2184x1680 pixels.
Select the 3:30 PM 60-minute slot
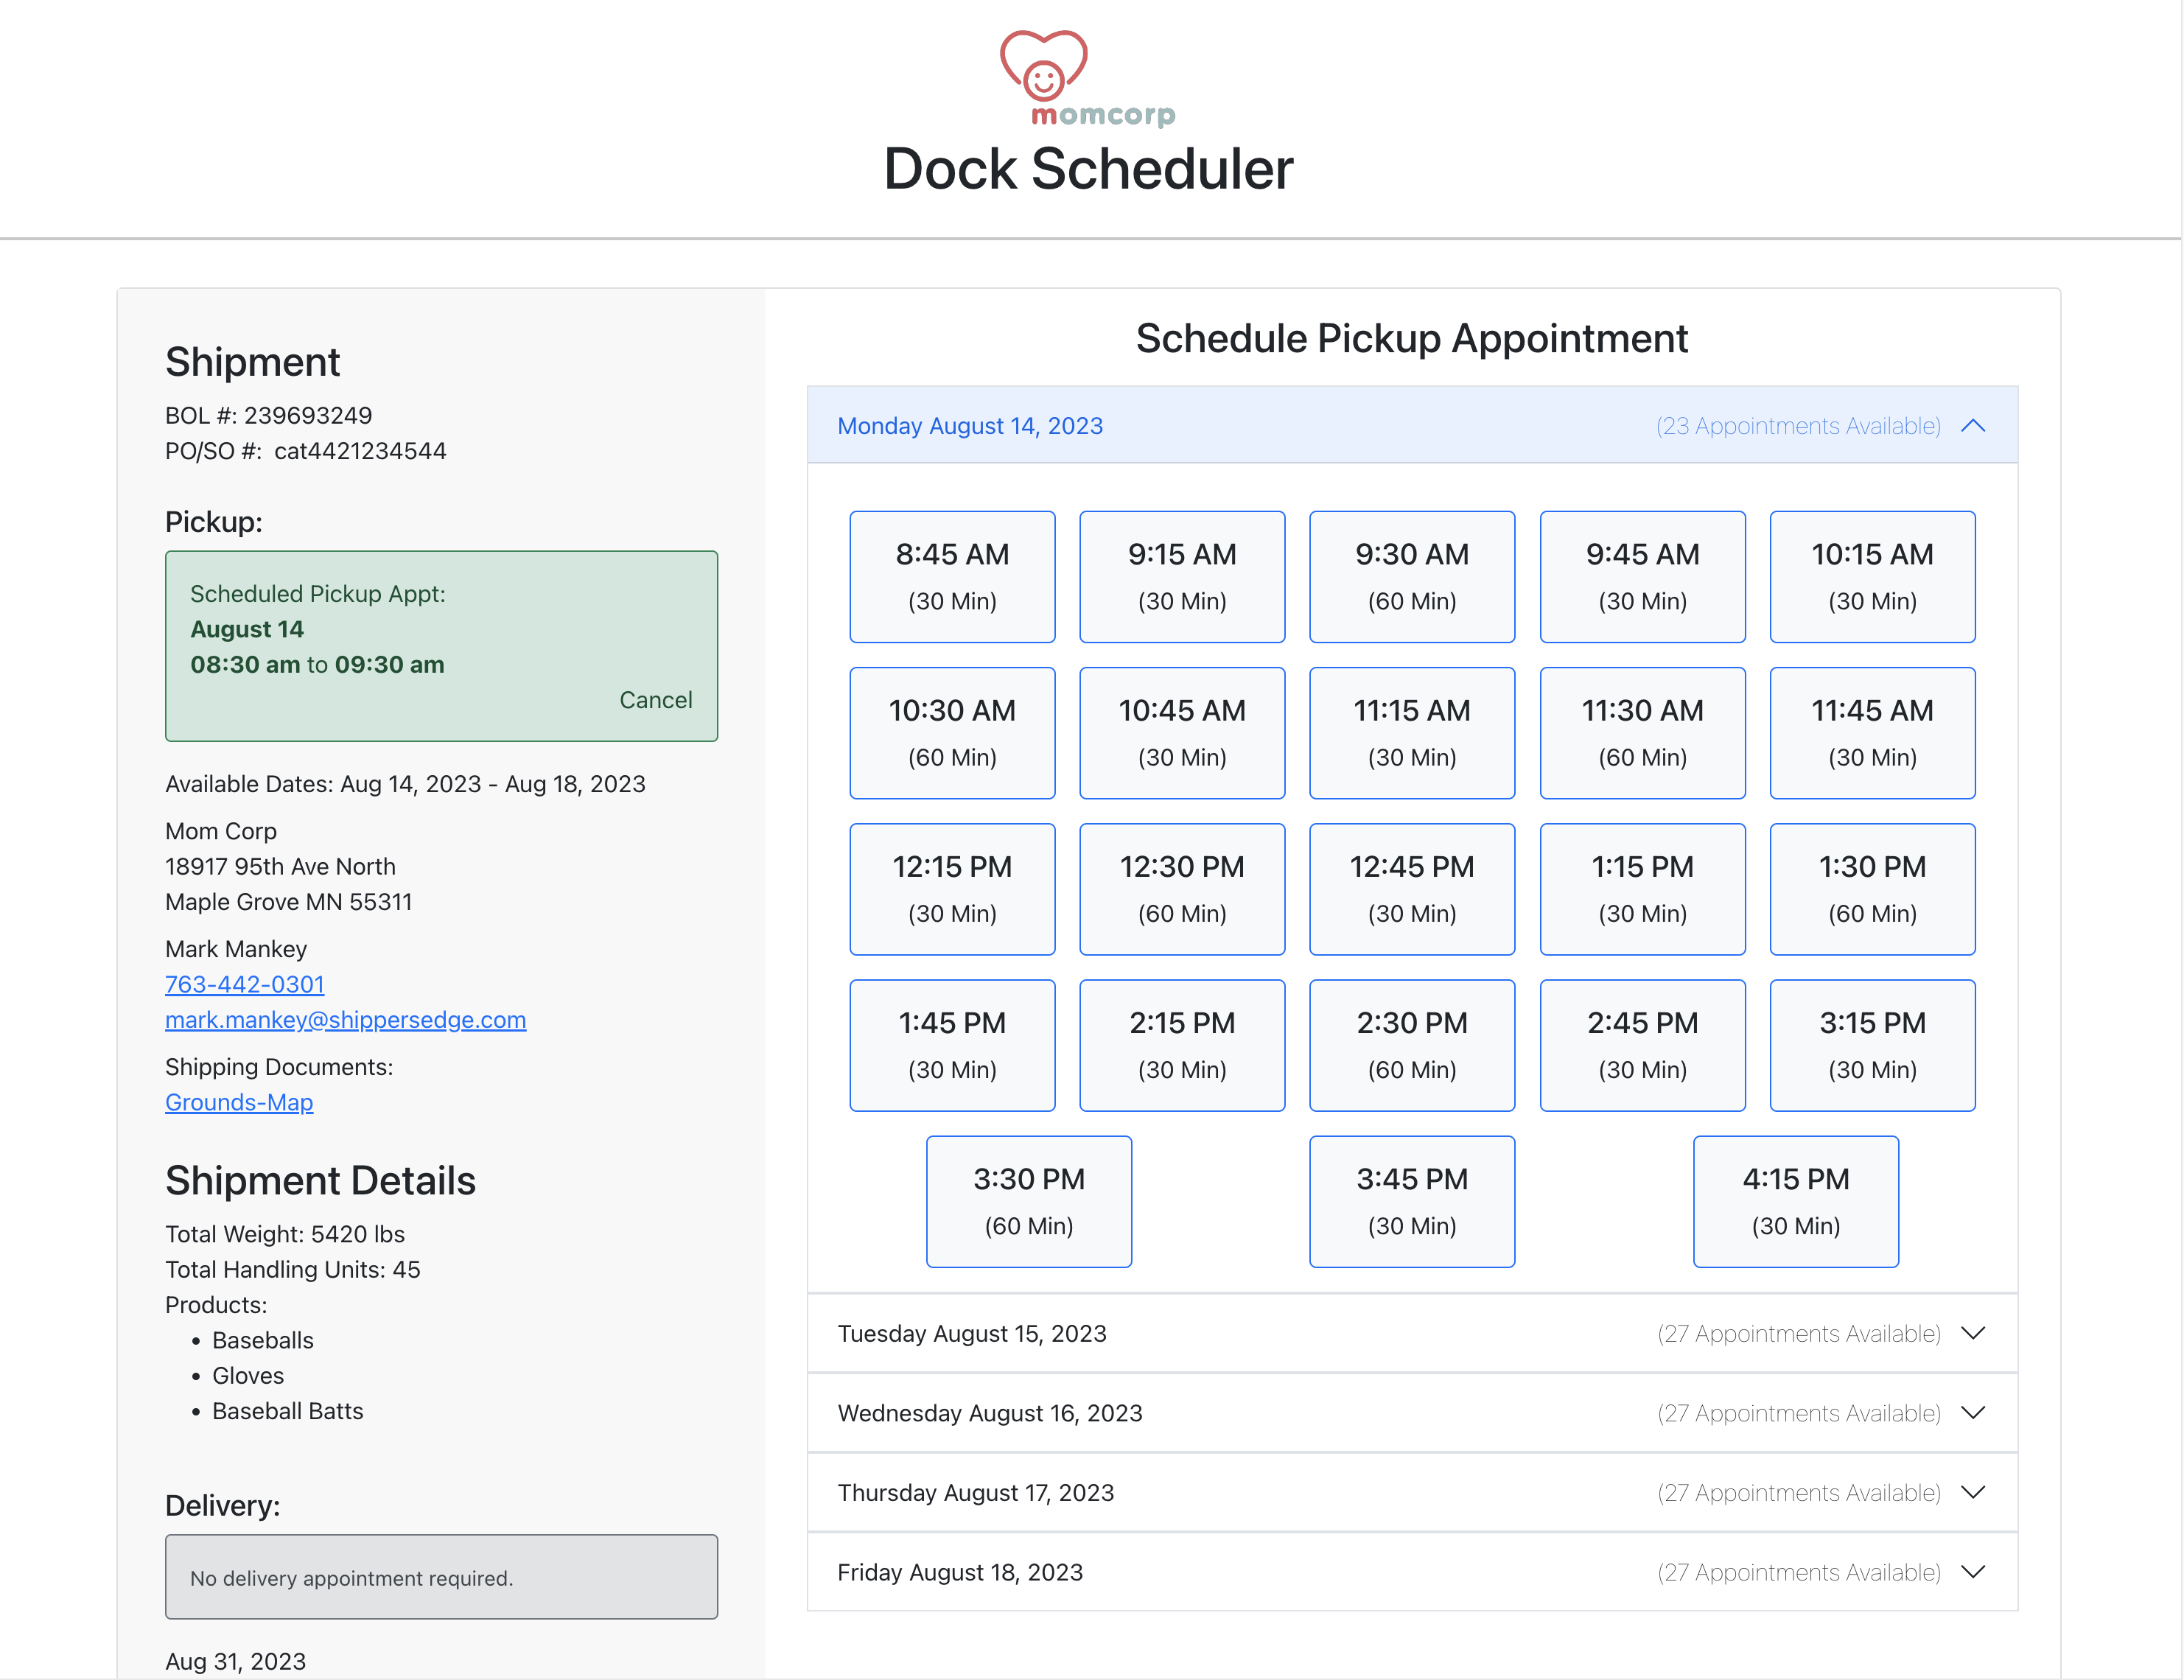(1029, 1201)
